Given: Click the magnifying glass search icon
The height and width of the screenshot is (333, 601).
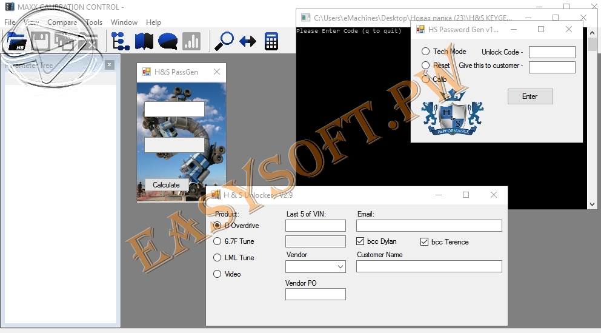Looking at the screenshot, I should [224, 41].
